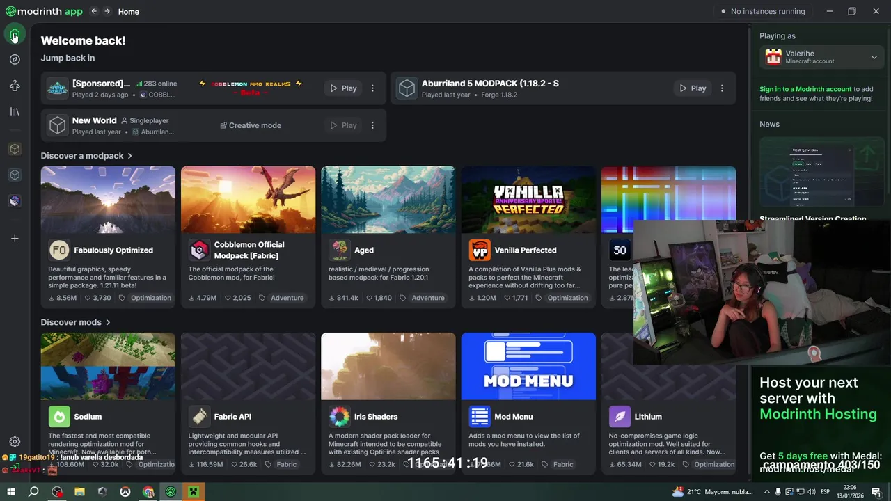Open the Windows Start menu
This screenshot has height=501, width=891.
[x=11, y=492]
